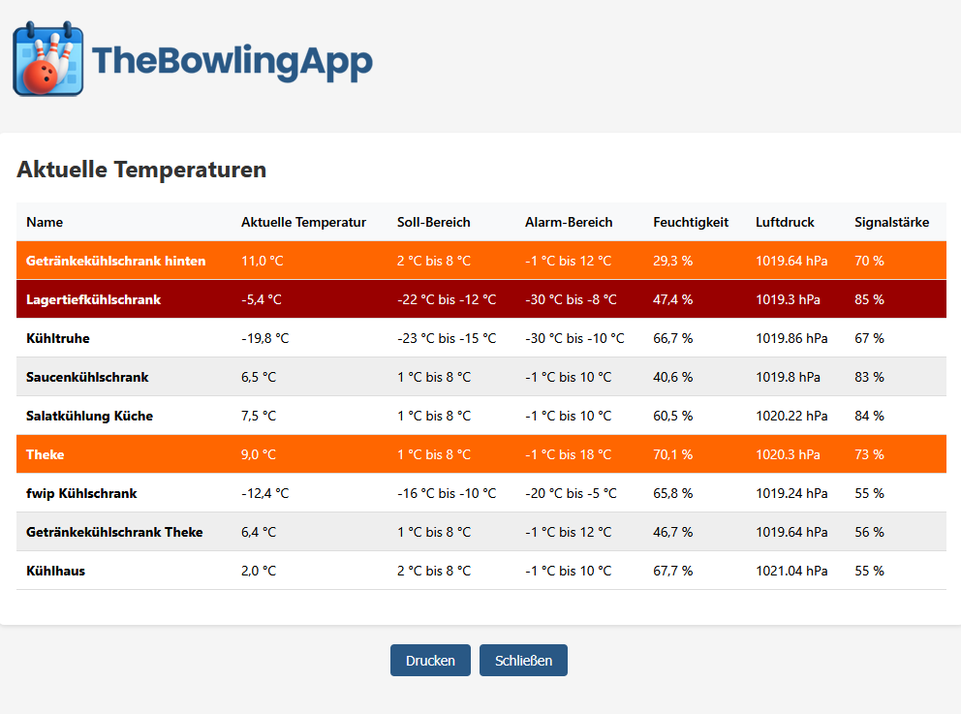Click the TheBowlingApp logo text

232,61
